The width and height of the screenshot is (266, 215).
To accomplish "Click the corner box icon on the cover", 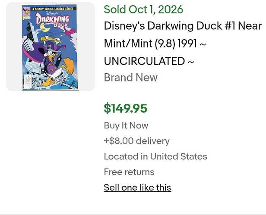I will 26,13.
